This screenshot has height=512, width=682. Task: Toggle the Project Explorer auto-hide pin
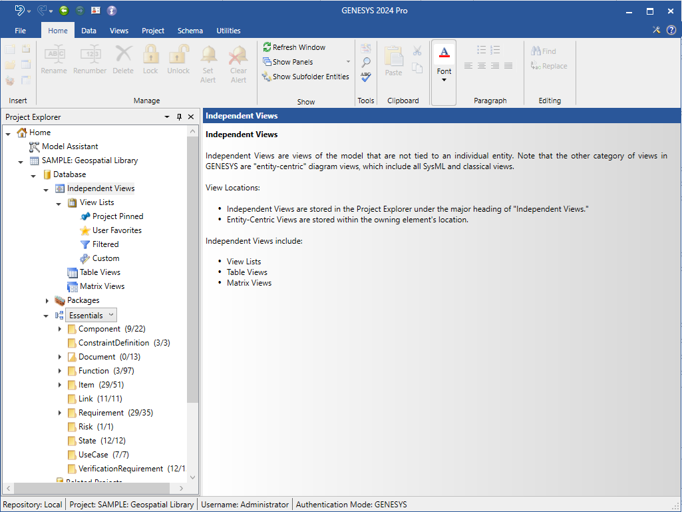[179, 117]
